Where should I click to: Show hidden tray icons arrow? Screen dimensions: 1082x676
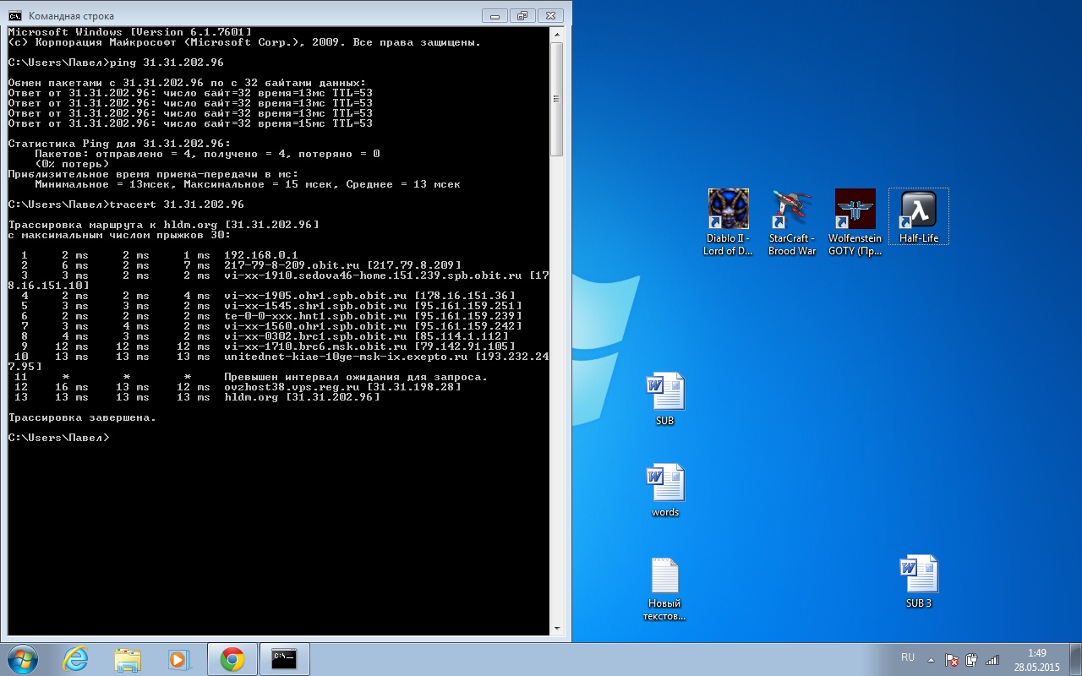click(932, 659)
